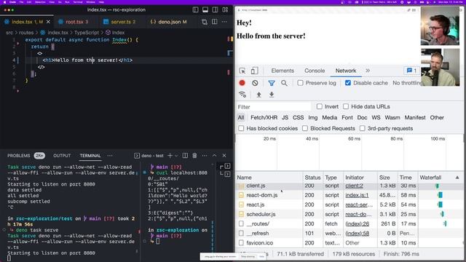Open index.js:1 initiator link
This screenshot has height=262, width=466.
click(357, 195)
